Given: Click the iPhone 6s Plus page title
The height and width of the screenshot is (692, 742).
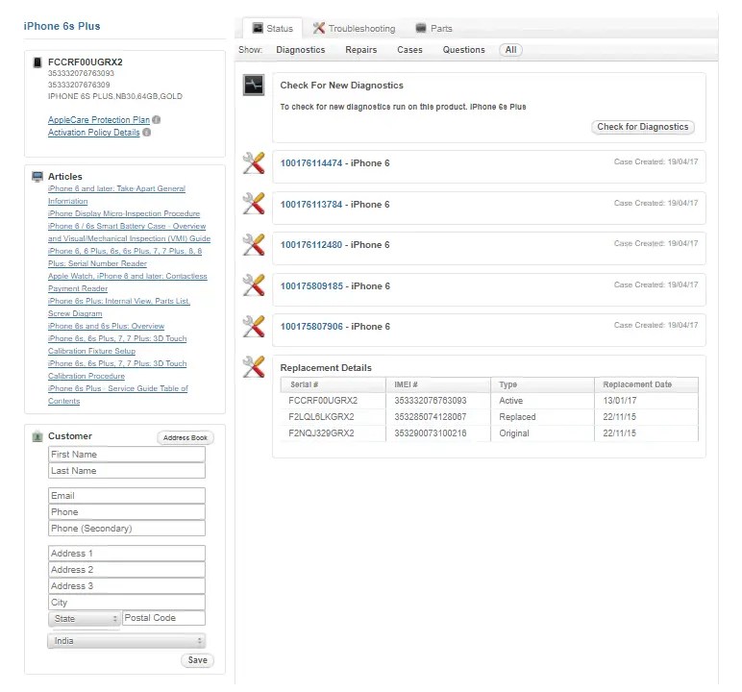Looking at the screenshot, I should point(62,26).
